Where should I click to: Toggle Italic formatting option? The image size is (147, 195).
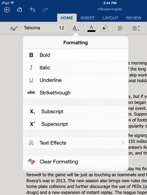coord(75,68)
